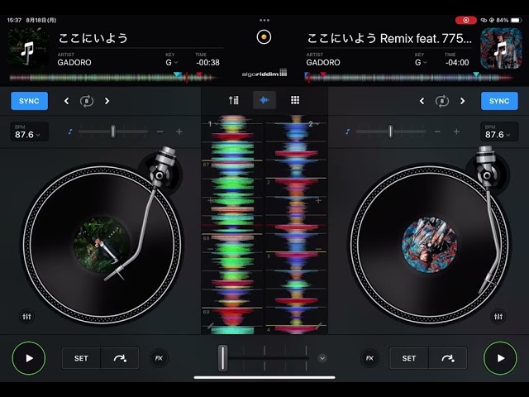Click right deck waveform overview strip
Image resolution: width=529 pixels, height=397 pixels.
tap(408, 78)
